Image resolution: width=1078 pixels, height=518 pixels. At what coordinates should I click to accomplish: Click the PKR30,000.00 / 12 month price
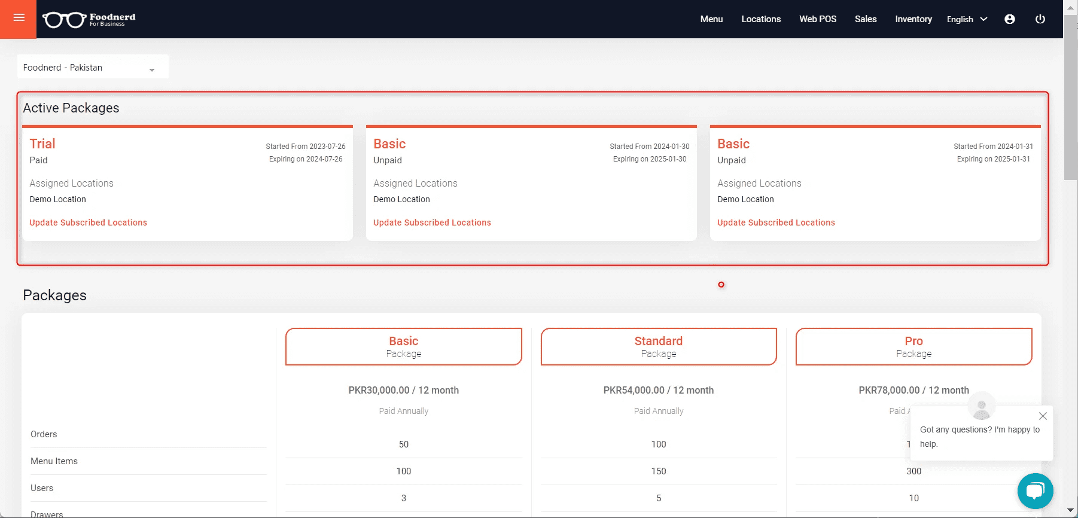coord(404,390)
